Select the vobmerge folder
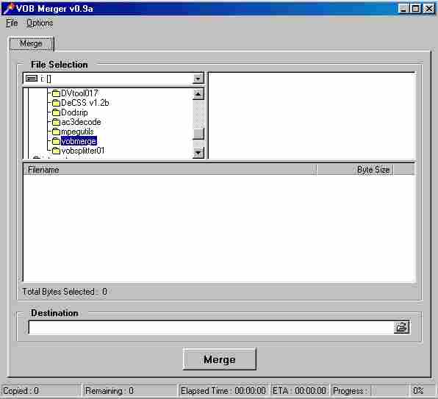This screenshot has height=399, width=438. pyautogui.click(x=79, y=141)
